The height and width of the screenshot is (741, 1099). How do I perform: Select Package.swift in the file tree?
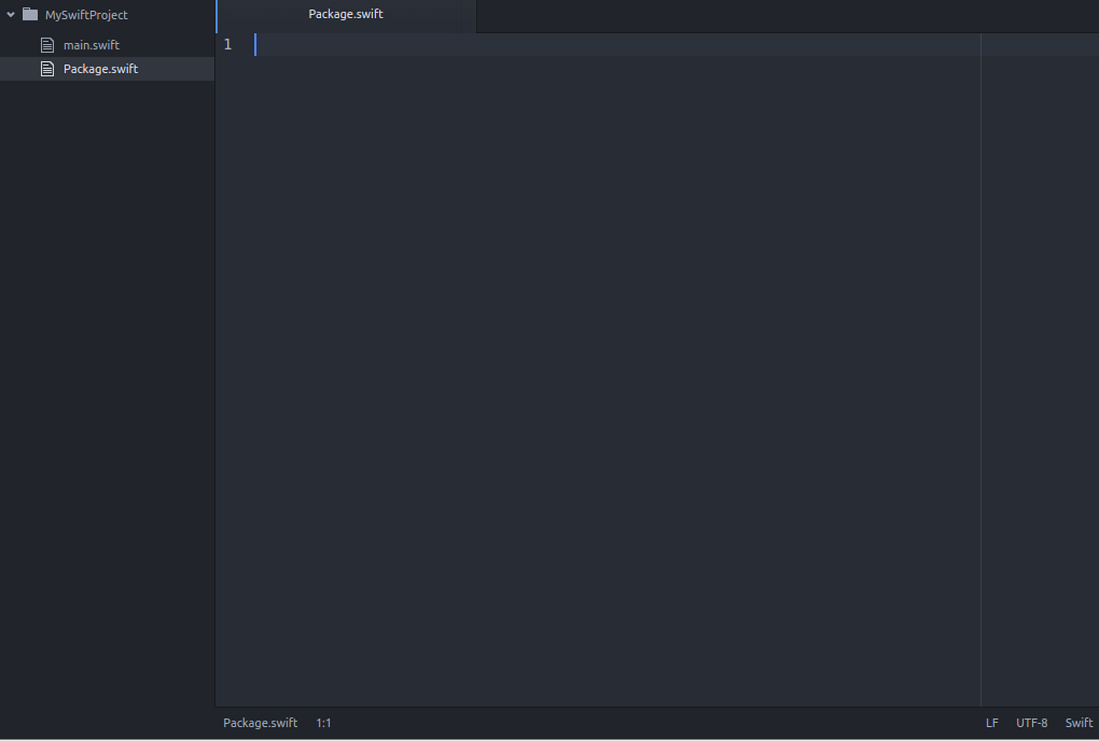(100, 68)
